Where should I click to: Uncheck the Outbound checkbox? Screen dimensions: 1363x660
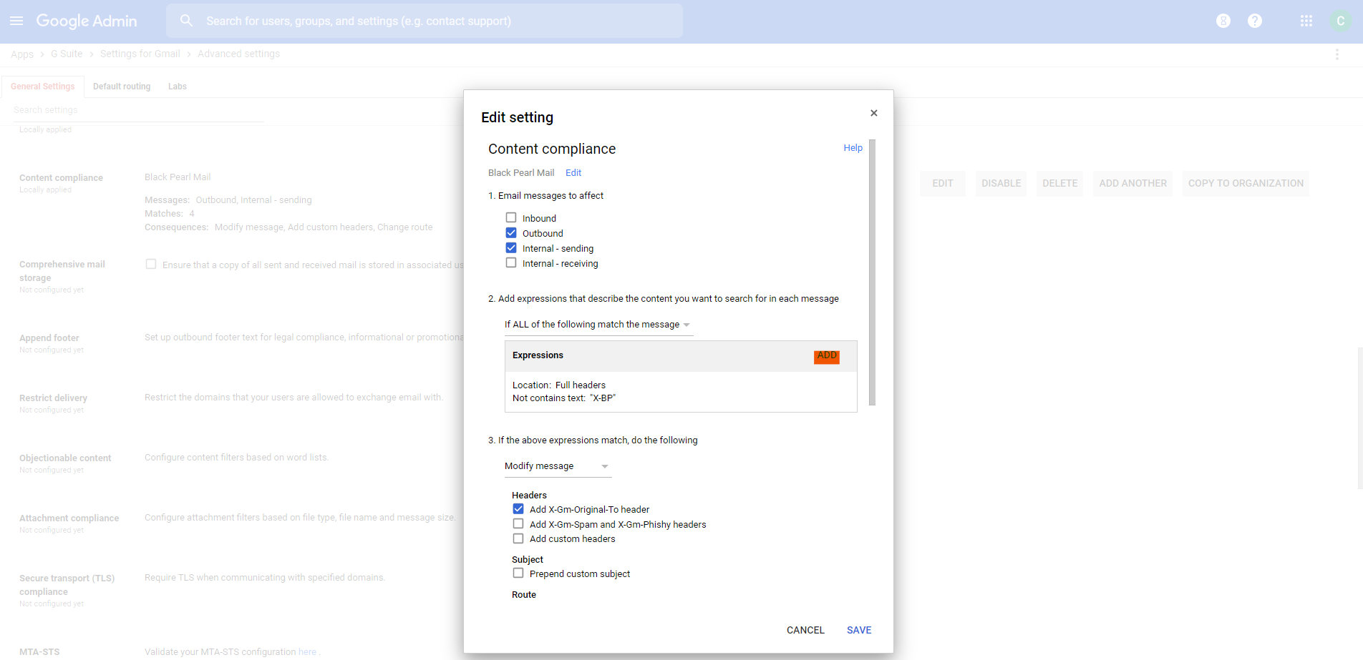(x=511, y=232)
